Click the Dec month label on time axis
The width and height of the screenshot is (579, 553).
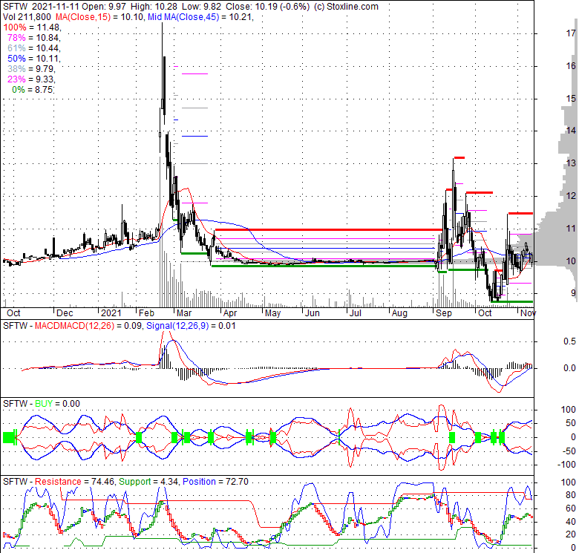[x=65, y=313]
